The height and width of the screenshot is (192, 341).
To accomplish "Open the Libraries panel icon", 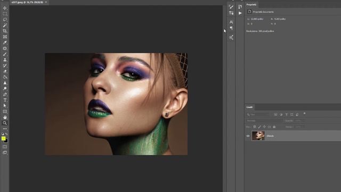I will point(231,37).
